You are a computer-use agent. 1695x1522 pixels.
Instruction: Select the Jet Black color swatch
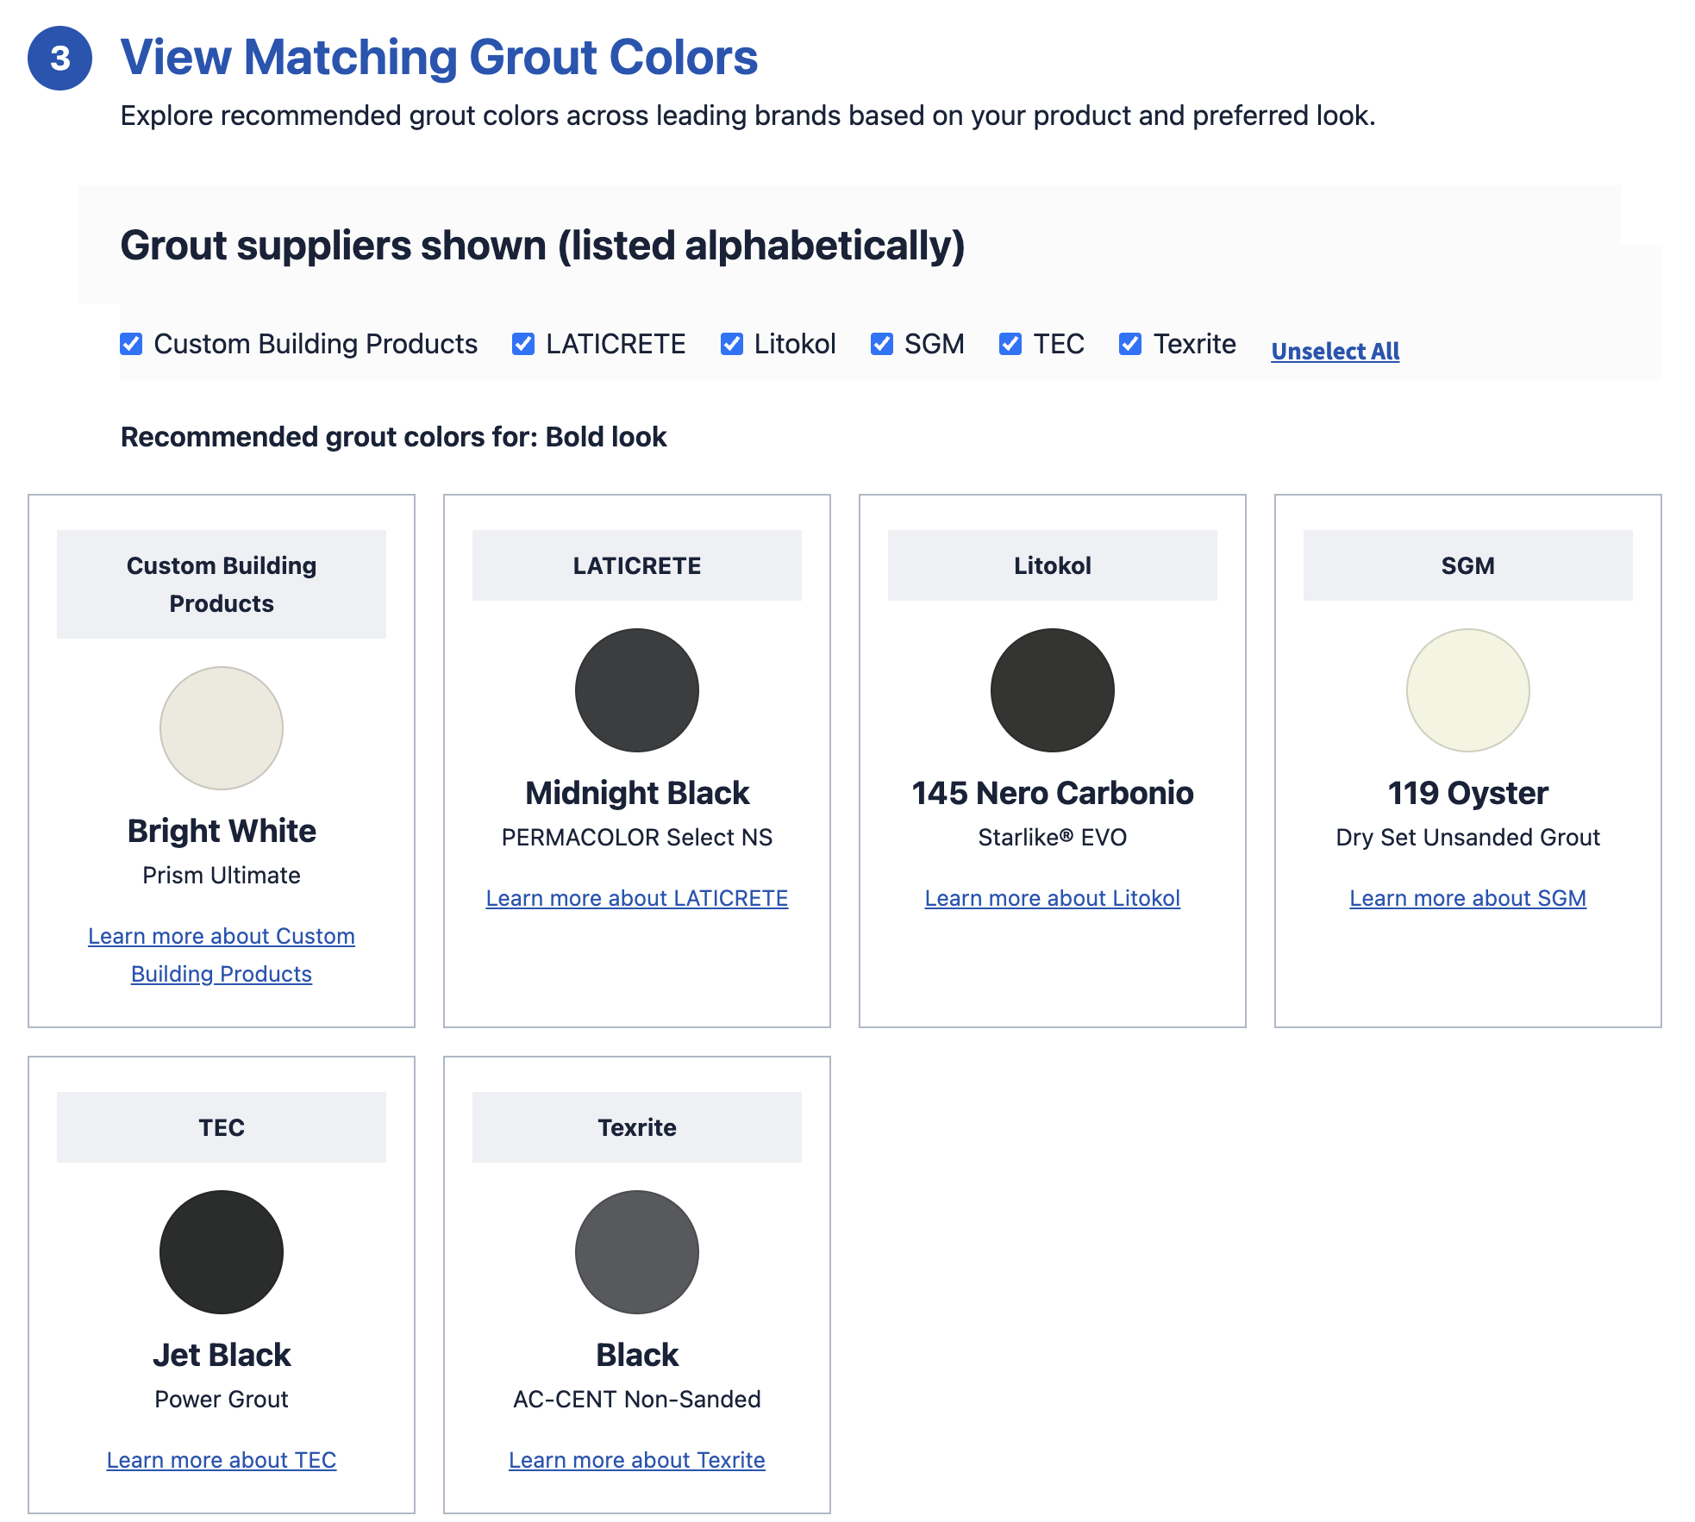point(222,1252)
